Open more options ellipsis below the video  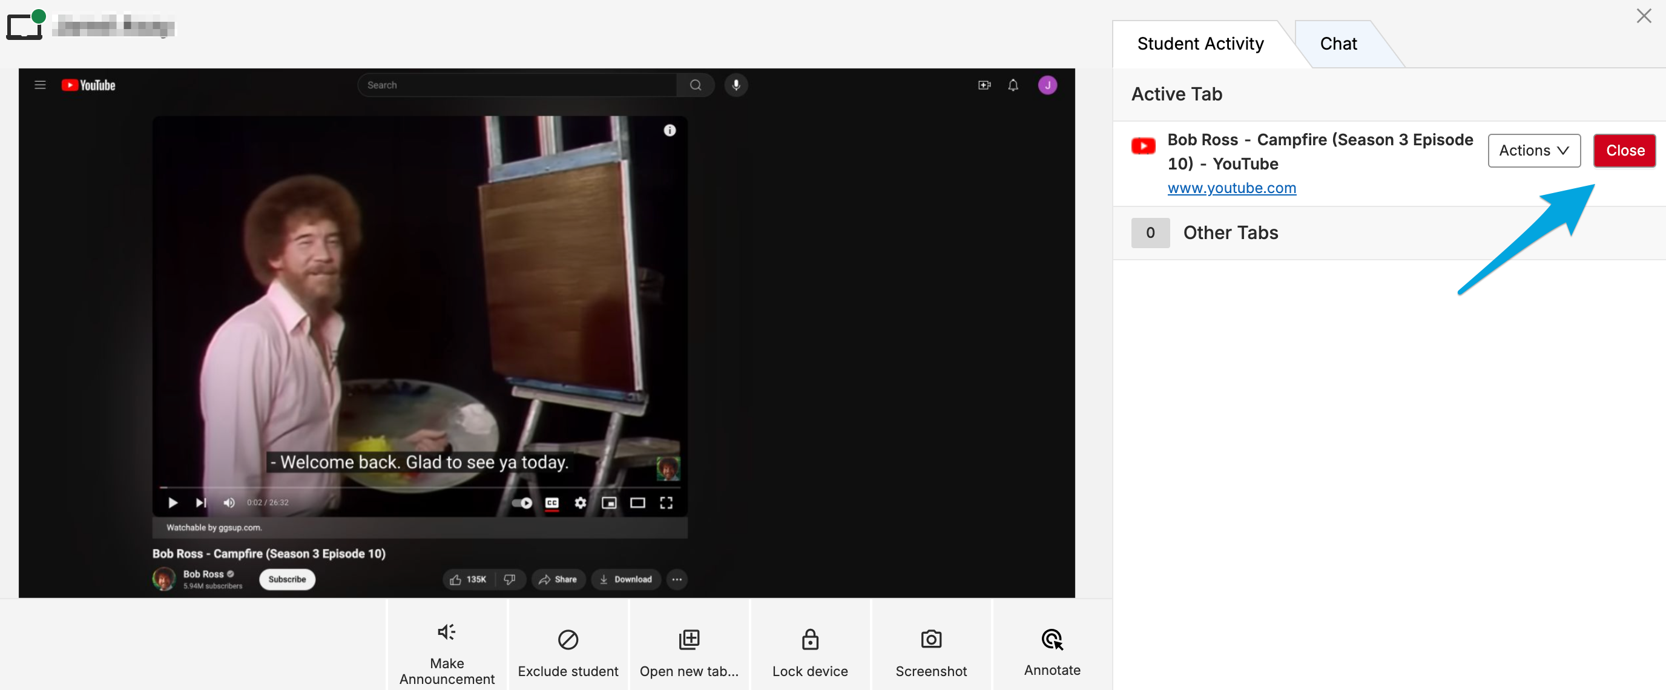(676, 579)
